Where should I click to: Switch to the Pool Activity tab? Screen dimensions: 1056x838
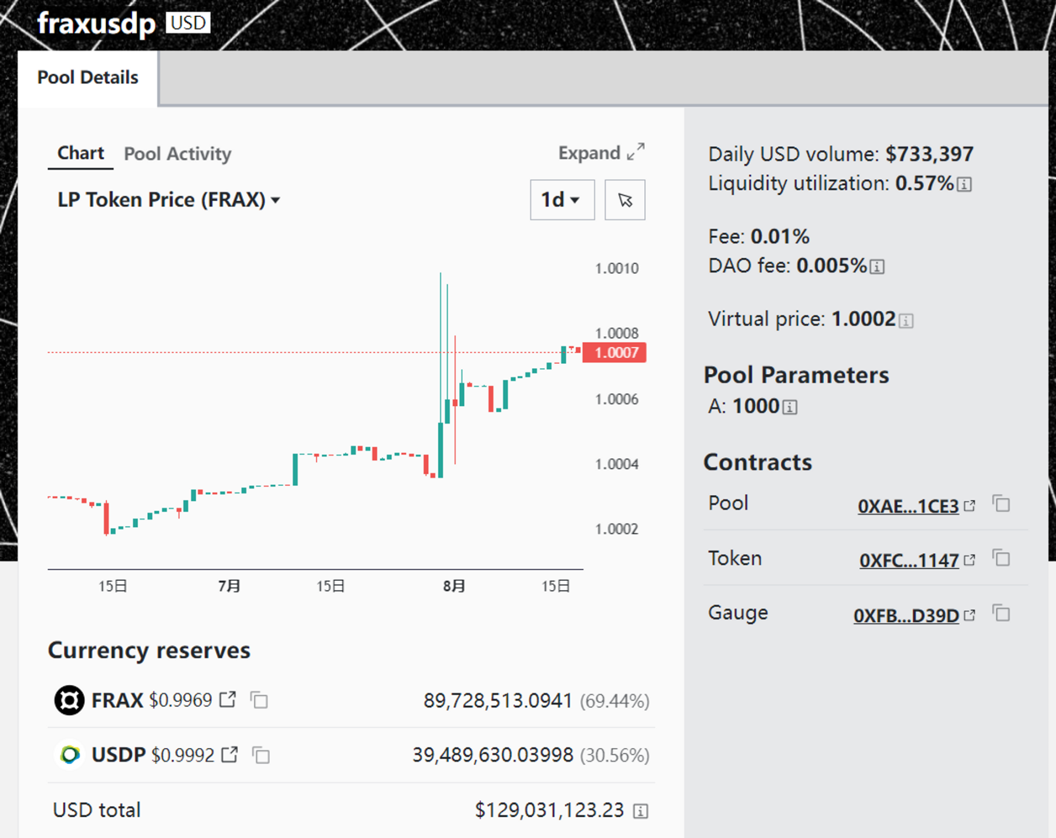pos(177,154)
